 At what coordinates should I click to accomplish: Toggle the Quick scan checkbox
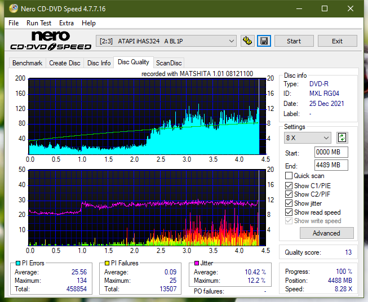[x=289, y=176]
